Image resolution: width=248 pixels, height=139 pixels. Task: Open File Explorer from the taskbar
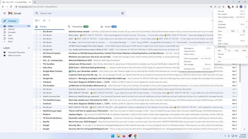pos(118,136)
